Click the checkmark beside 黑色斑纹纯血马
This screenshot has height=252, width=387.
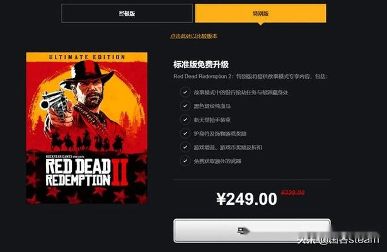tap(185, 106)
